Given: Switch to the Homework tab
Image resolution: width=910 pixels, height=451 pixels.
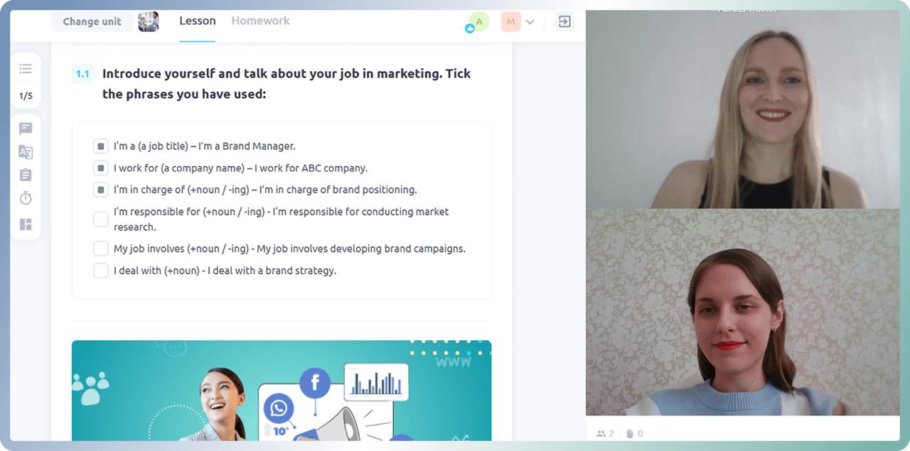Looking at the screenshot, I should tap(260, 21).
